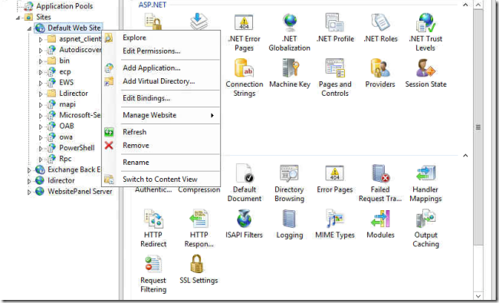Open .NET Globalization feature
Viewport: 499px width, 303px height.
tap(289, 33)
